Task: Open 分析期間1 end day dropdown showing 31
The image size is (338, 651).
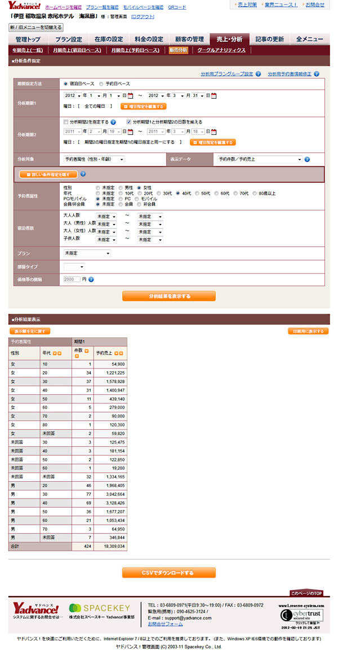Action: pyautogui.click(x=198, y=95)
